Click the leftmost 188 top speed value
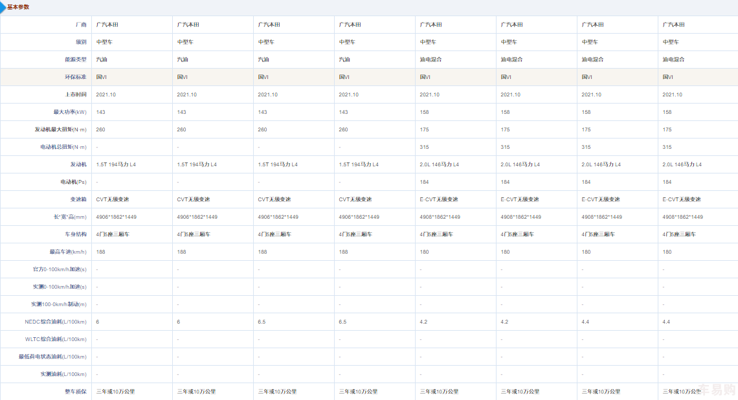 (x=101, y=252)
